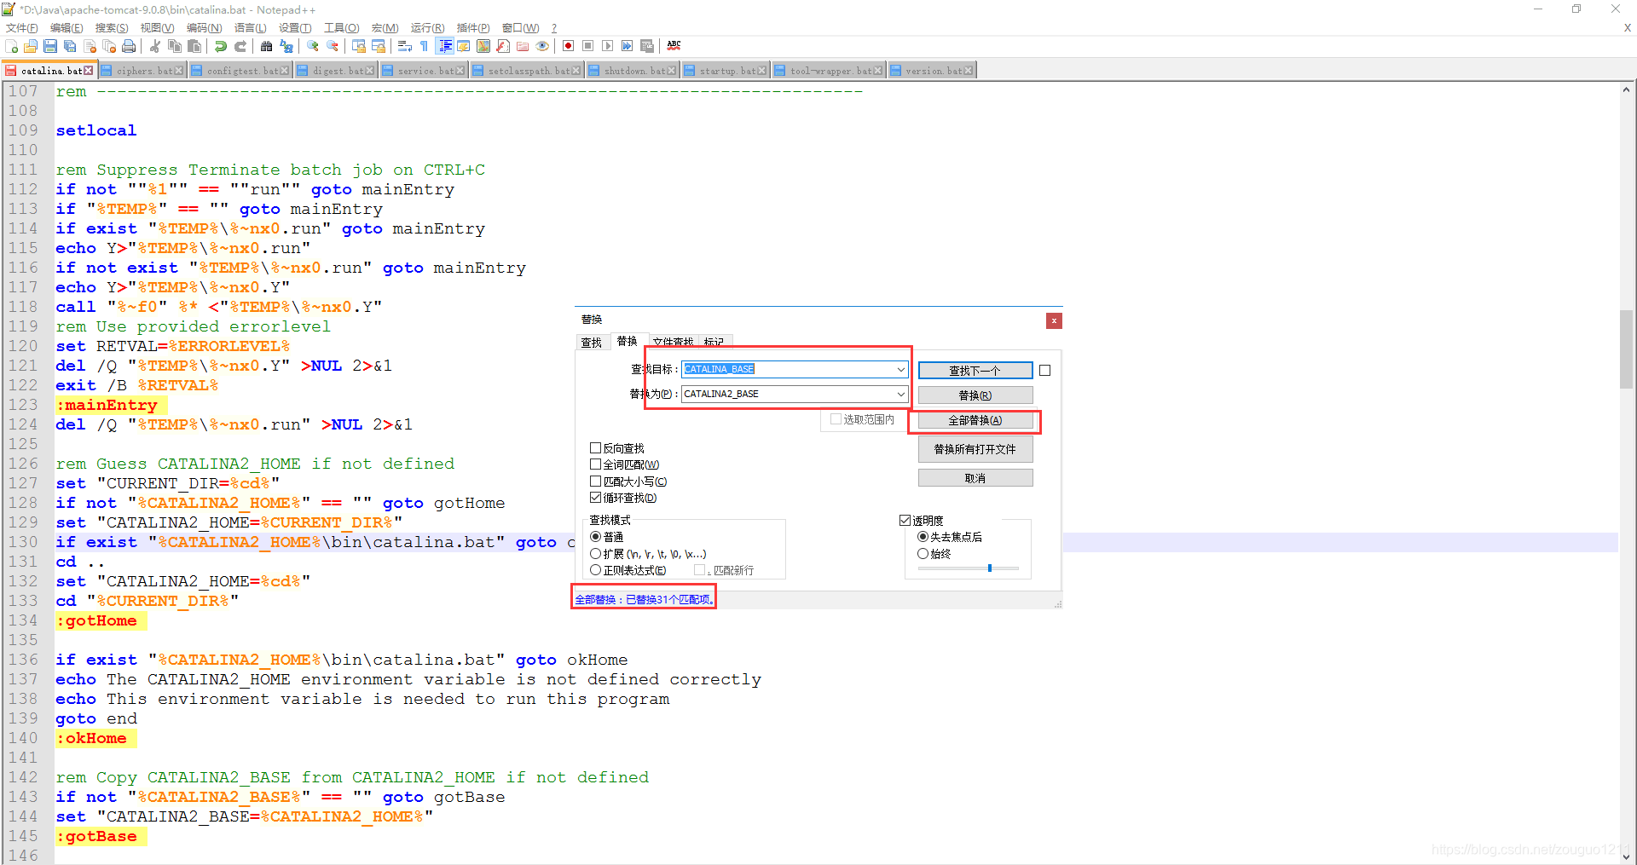
Task: Show all characters with the pilcrow icon
Action: click(424, 46)
